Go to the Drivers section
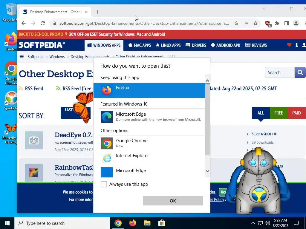Viewport: 306px width, 229px height. 196,45
